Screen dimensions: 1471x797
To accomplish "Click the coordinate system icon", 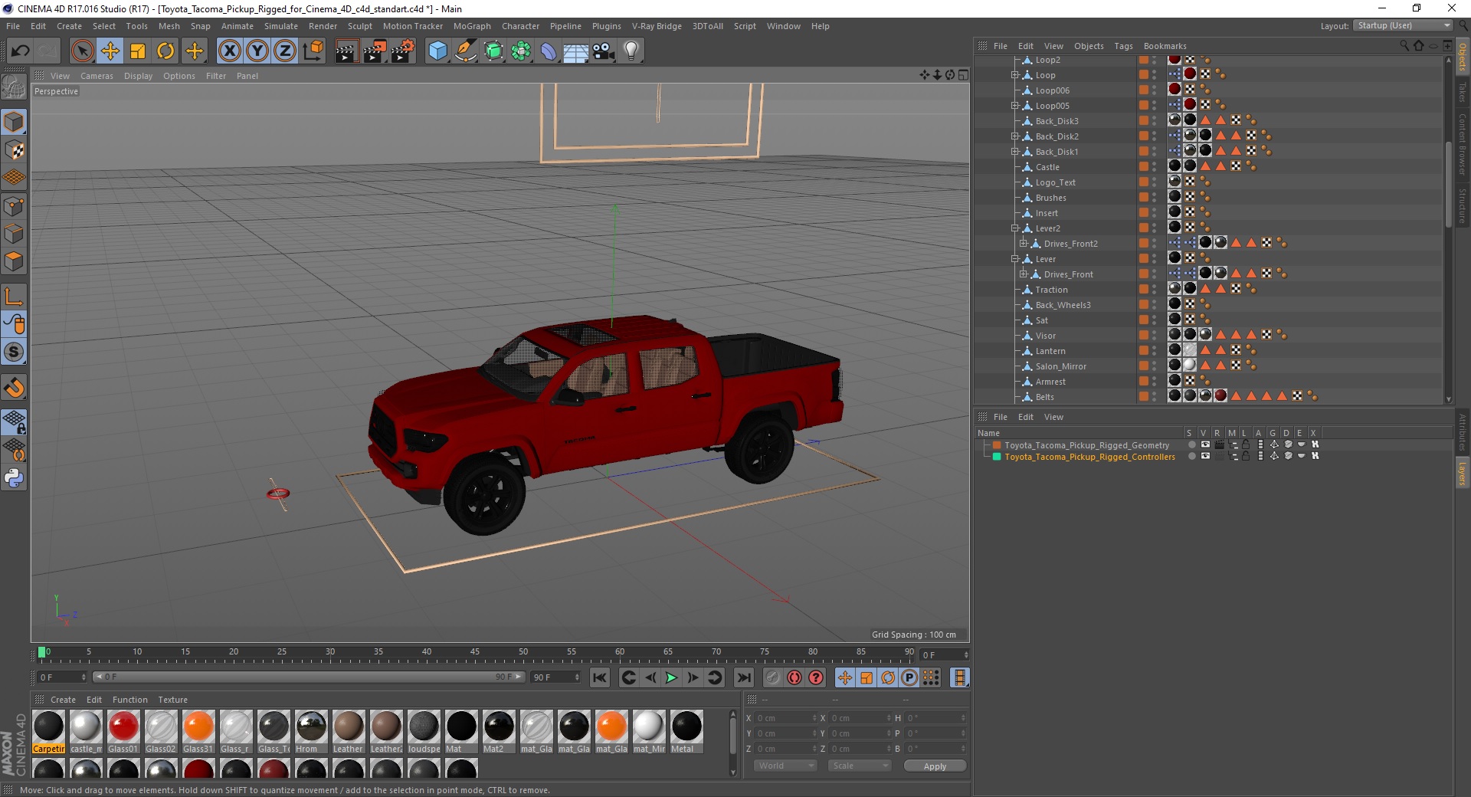I will coord(313,51).
